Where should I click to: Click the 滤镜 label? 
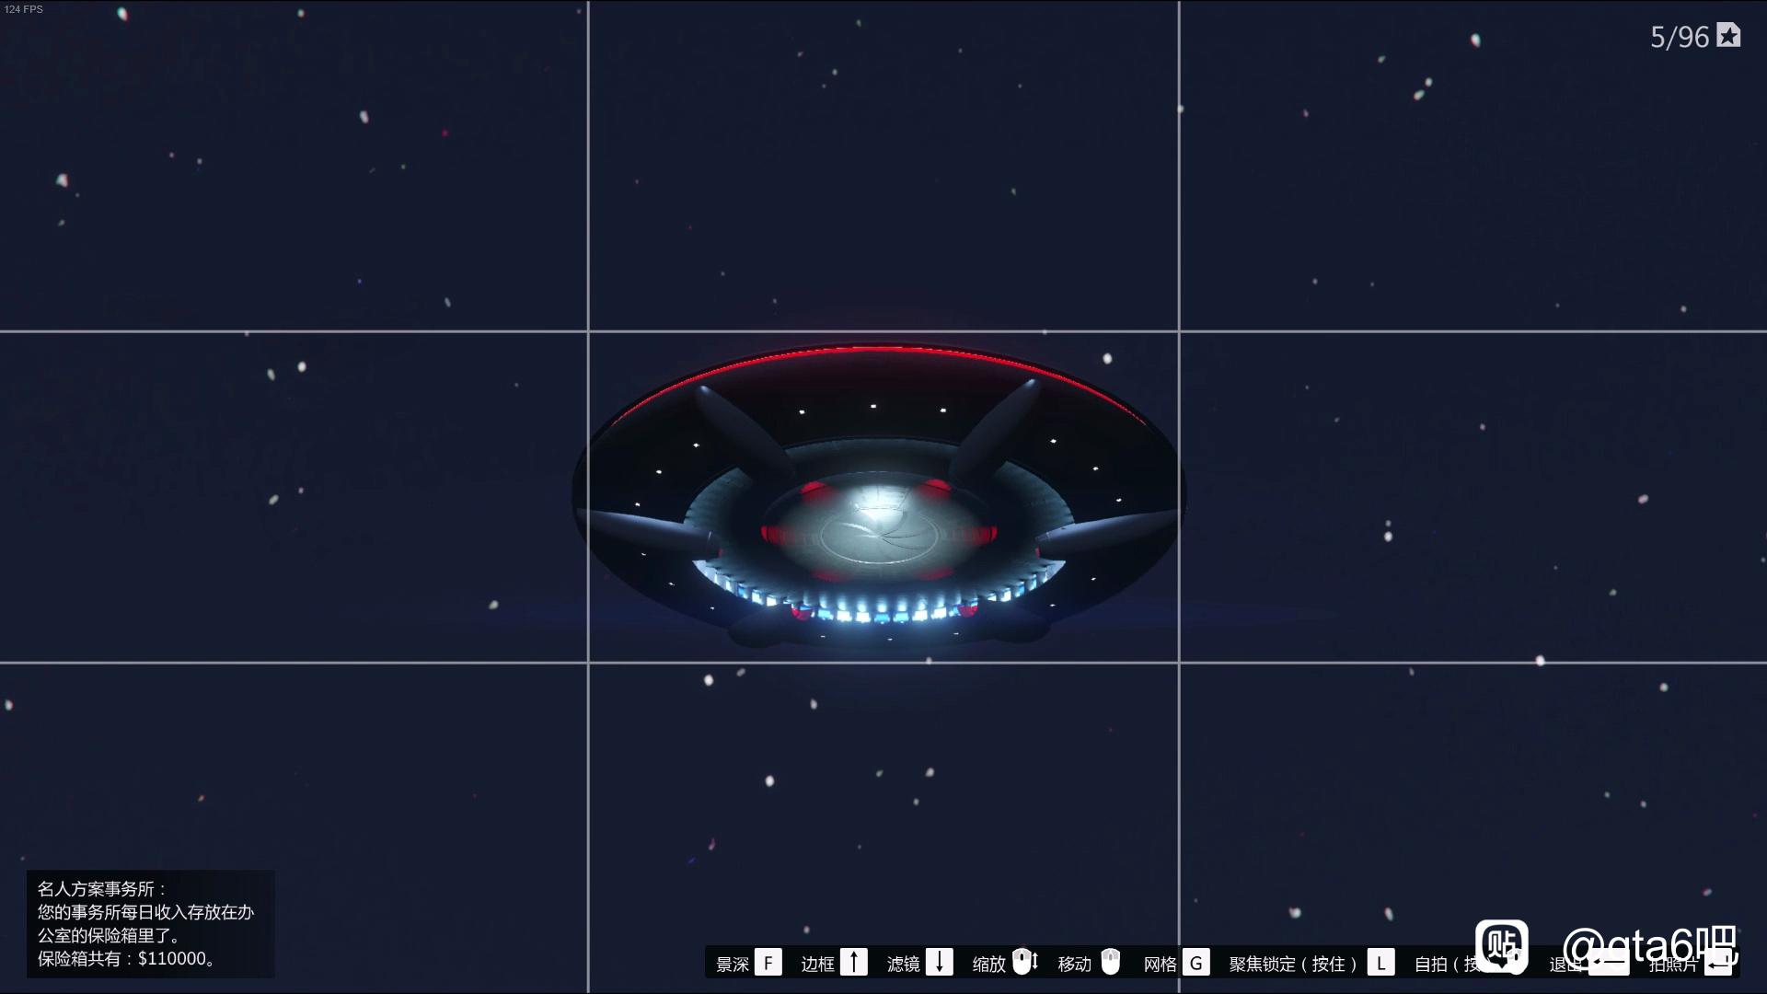pos(903,964)
